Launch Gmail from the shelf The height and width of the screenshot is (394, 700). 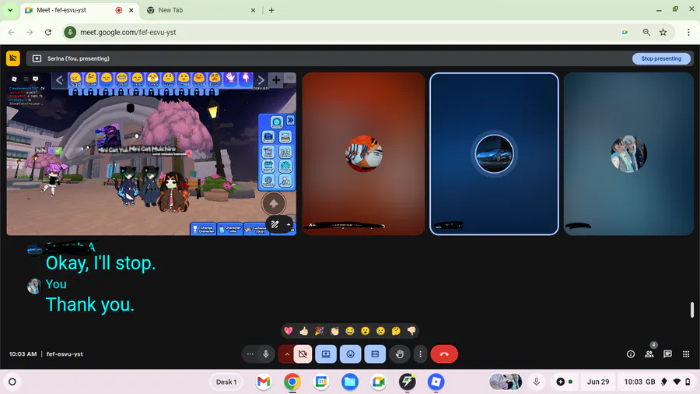pos(264,382)
